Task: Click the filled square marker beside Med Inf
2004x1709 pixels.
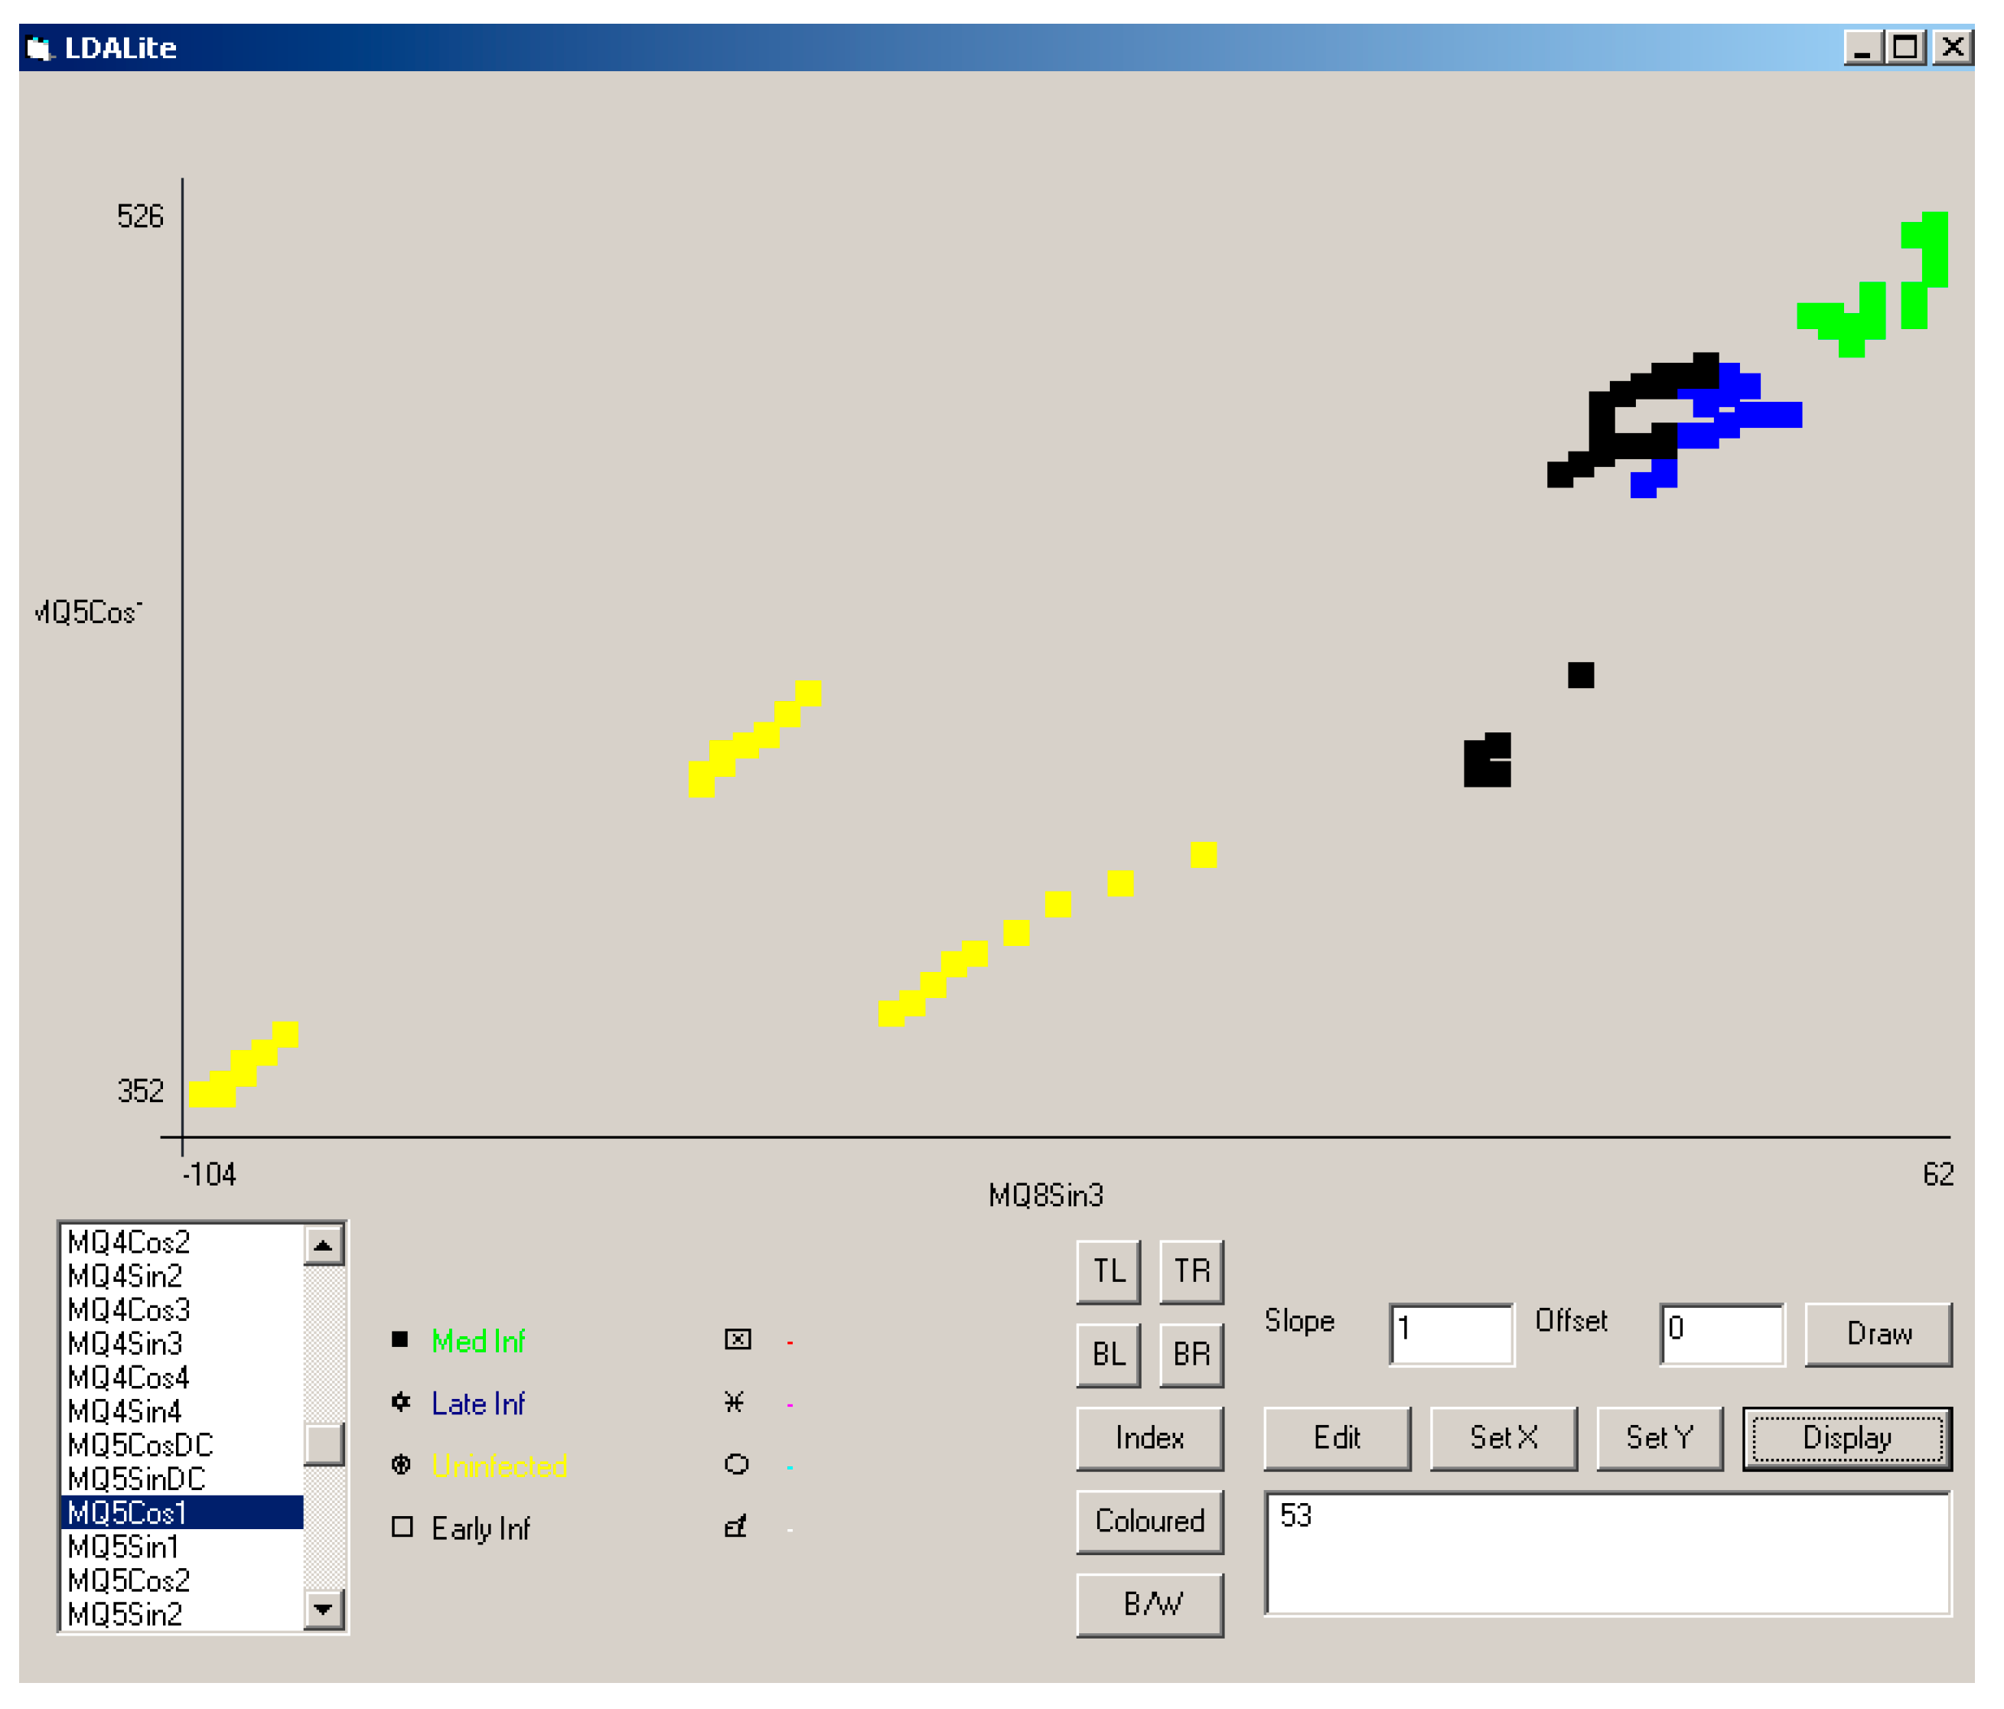Action: tap(399, 1339)
